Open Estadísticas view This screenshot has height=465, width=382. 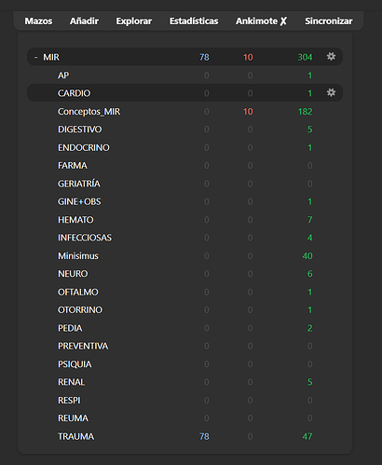pyautogui.click(x=194, y=21)
